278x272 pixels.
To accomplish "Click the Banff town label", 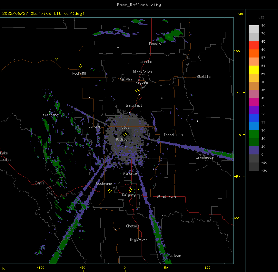I will coord(40,183).
